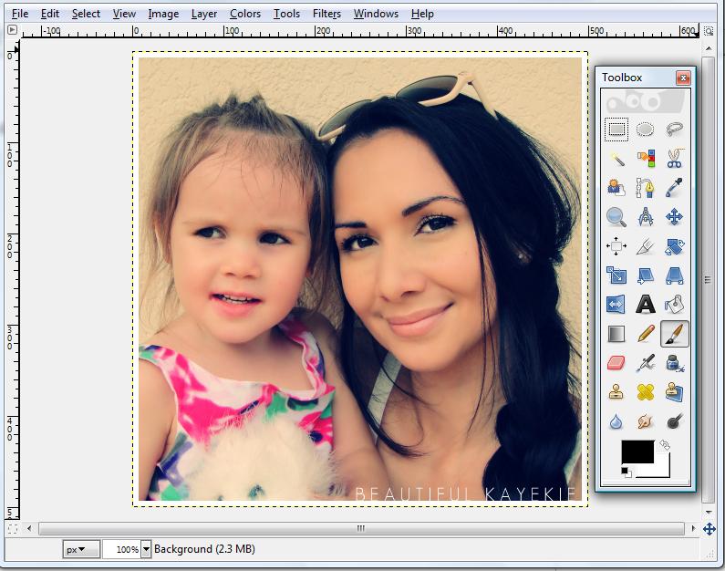This screenshot has height=571, width=725.
Task: Open the Colors menu
Action: (x=244, y=14)
